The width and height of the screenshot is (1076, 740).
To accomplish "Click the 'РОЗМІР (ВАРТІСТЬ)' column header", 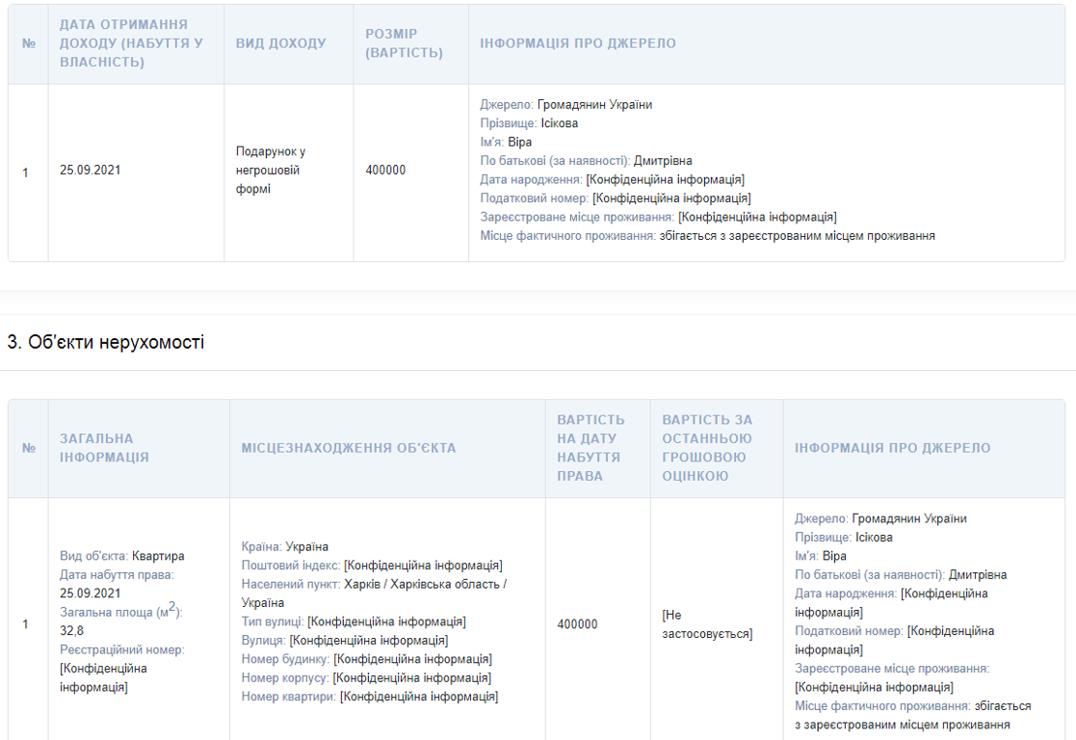I will (x=405, y=43).
